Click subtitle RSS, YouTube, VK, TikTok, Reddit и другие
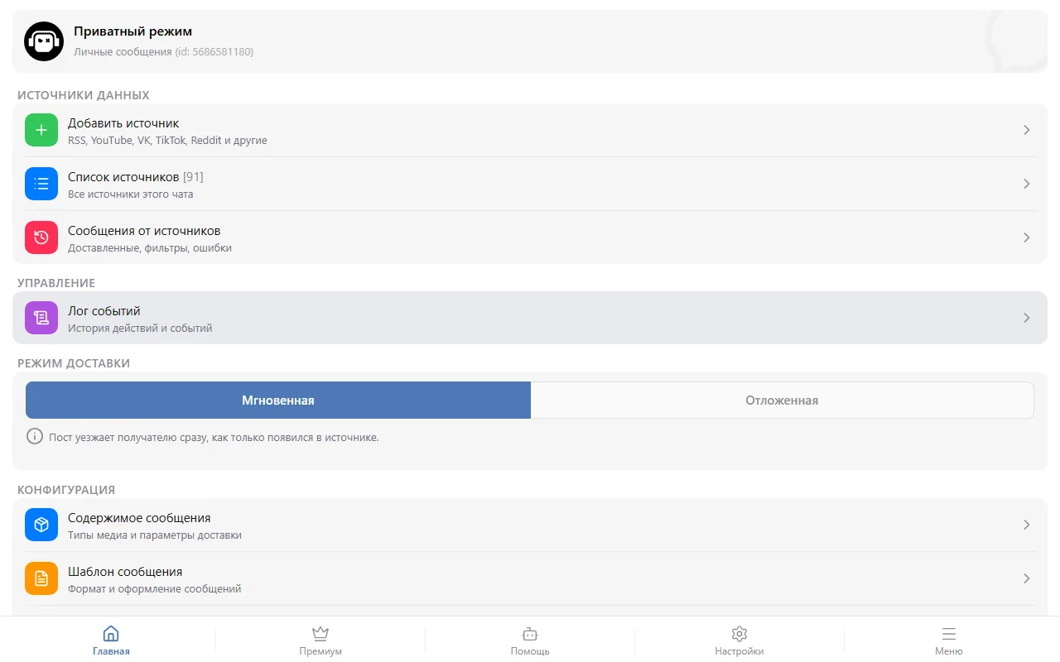This screenshot has width=1060, height=662. (167, 141)
